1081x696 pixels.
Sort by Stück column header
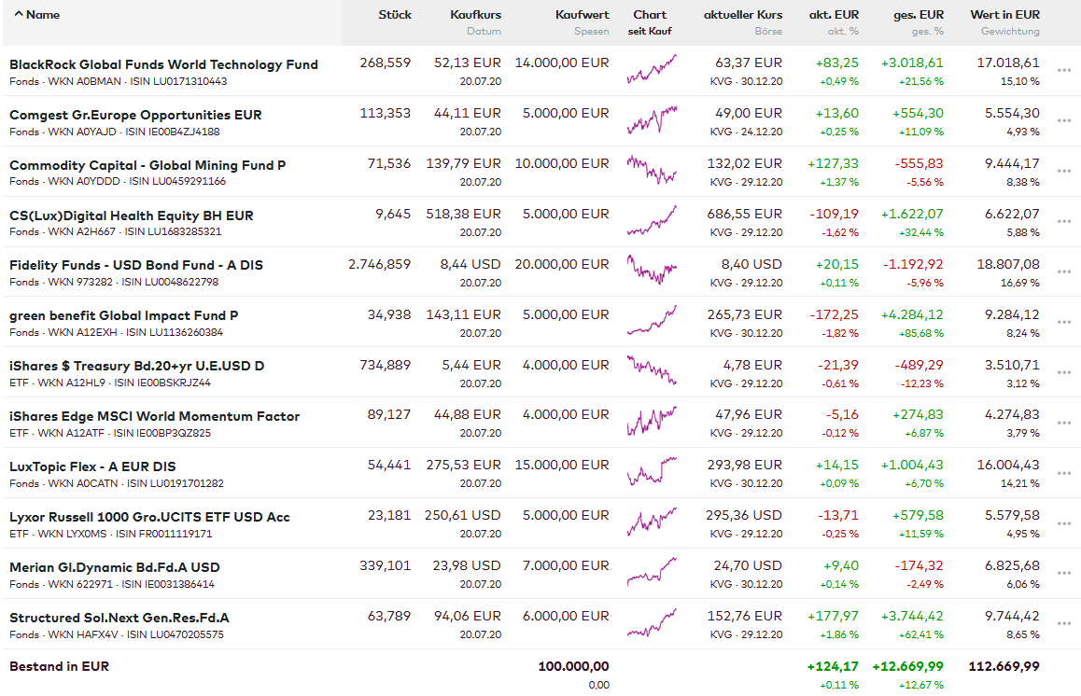tap(395, 15)
